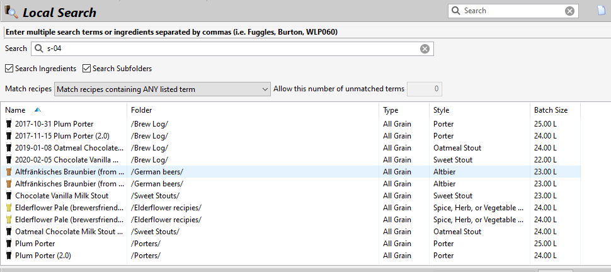Select the 2019-01-08 Oatmeal Chocolate recipe row

[290, 148]
